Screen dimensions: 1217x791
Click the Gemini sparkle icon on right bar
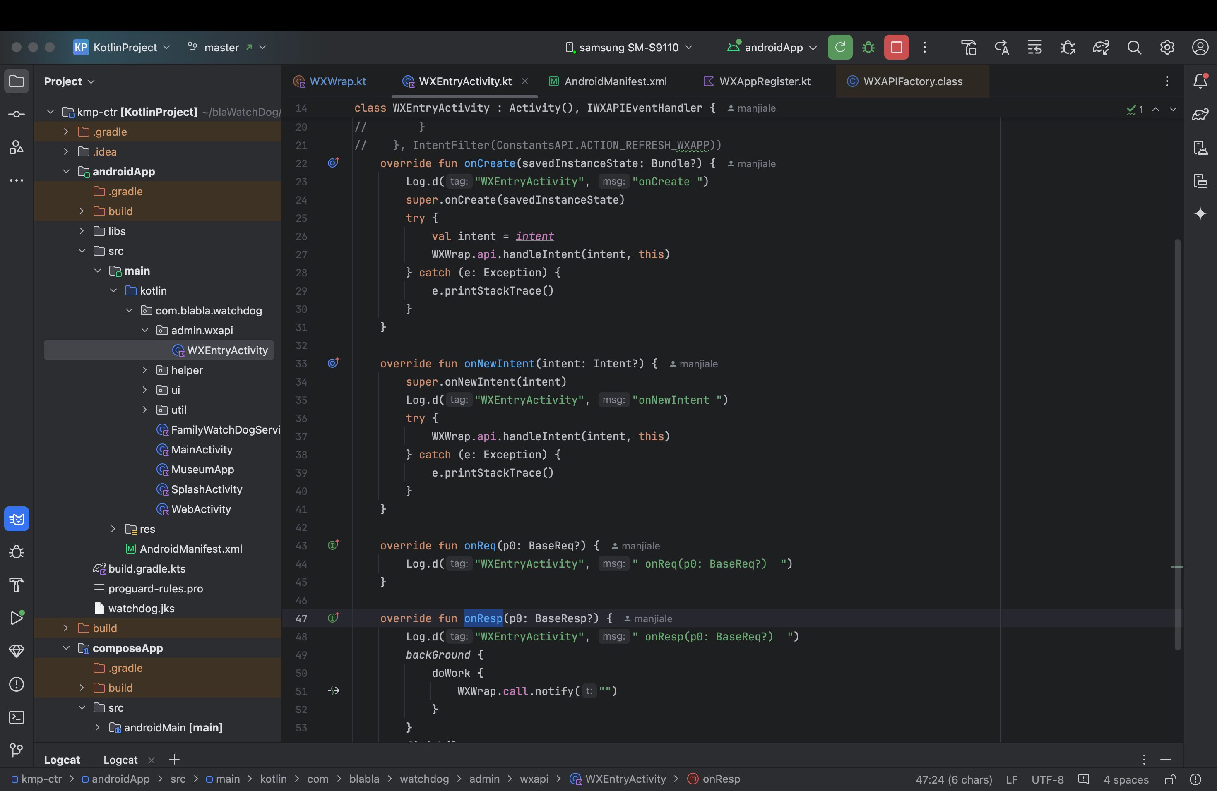click(1200, 213)
